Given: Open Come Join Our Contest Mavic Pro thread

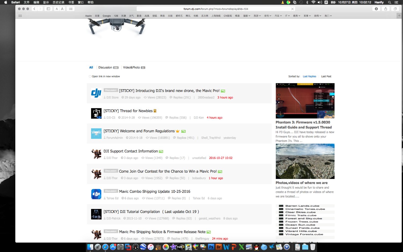Looking at the screenshot, I should coord(168,171).
